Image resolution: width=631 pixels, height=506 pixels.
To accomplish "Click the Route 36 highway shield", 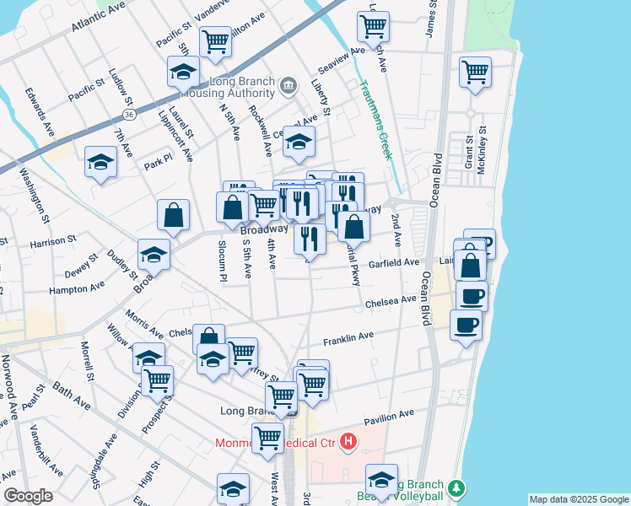I will click(x=129, y=115).
